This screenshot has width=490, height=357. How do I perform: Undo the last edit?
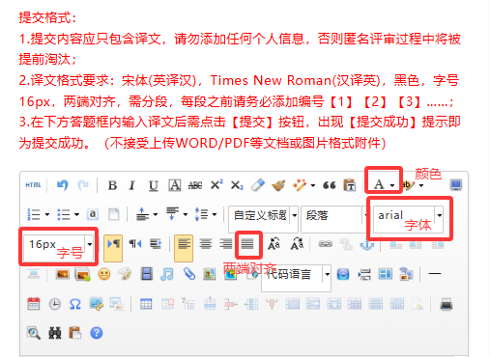[63, 185]
